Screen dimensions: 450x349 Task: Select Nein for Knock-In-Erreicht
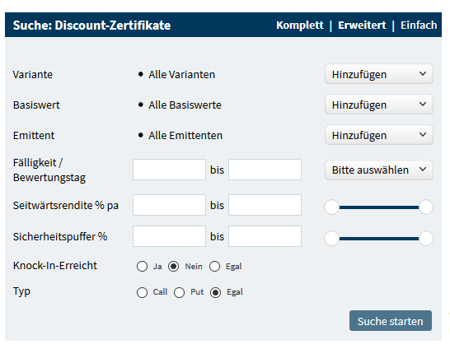(173, 266)
